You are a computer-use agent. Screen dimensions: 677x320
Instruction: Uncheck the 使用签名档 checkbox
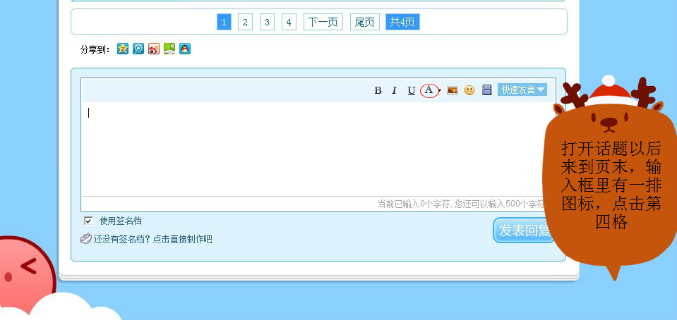[88, 221]
